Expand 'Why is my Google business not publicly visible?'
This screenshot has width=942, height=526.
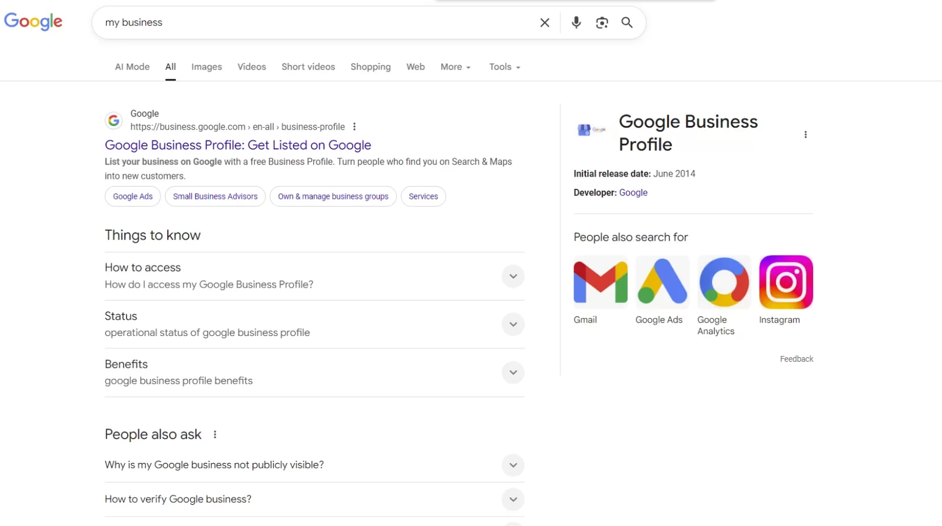314,465
